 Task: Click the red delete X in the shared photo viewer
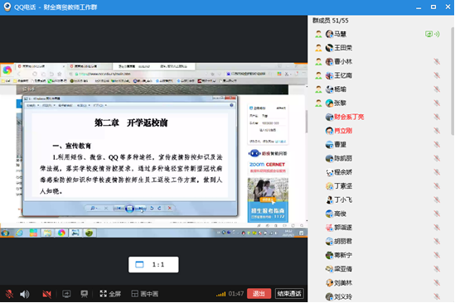coord(170,208)
